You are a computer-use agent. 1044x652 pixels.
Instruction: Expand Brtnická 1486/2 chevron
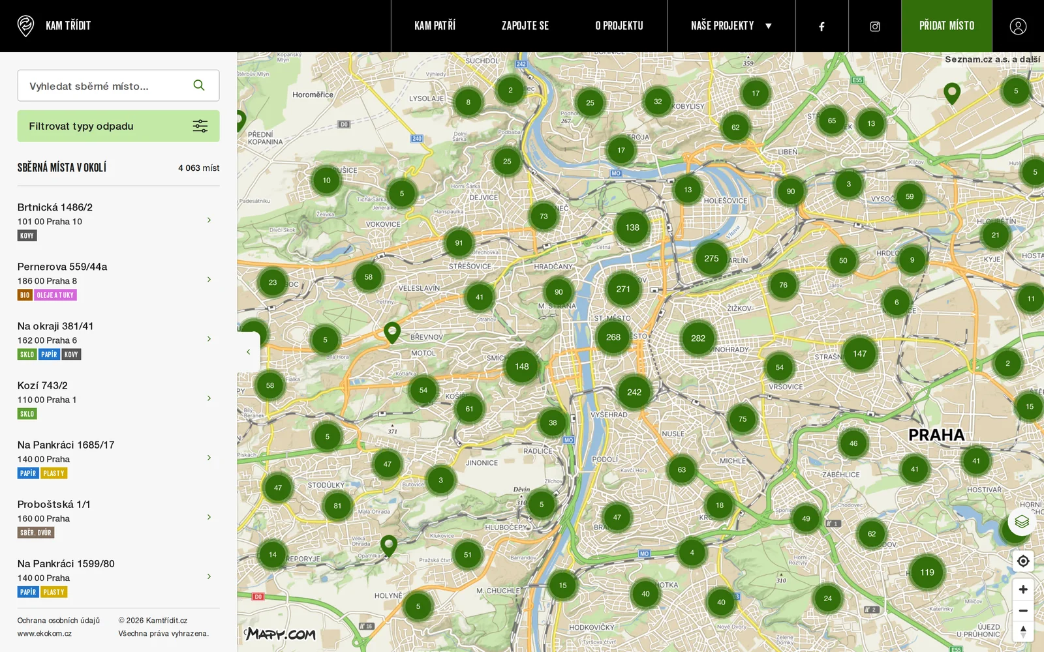tap(209, 220)
